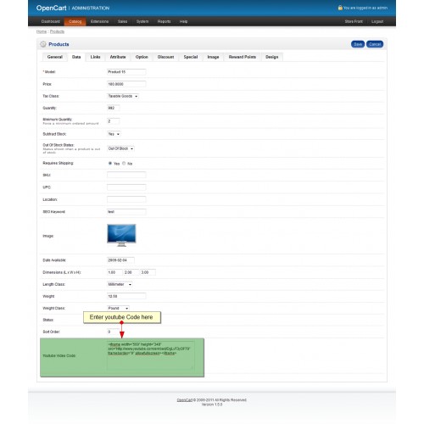Viewport: 424px width, 424px height.
Task: Select the No radio for Requires Shipping
Action: tap(124, 163)
